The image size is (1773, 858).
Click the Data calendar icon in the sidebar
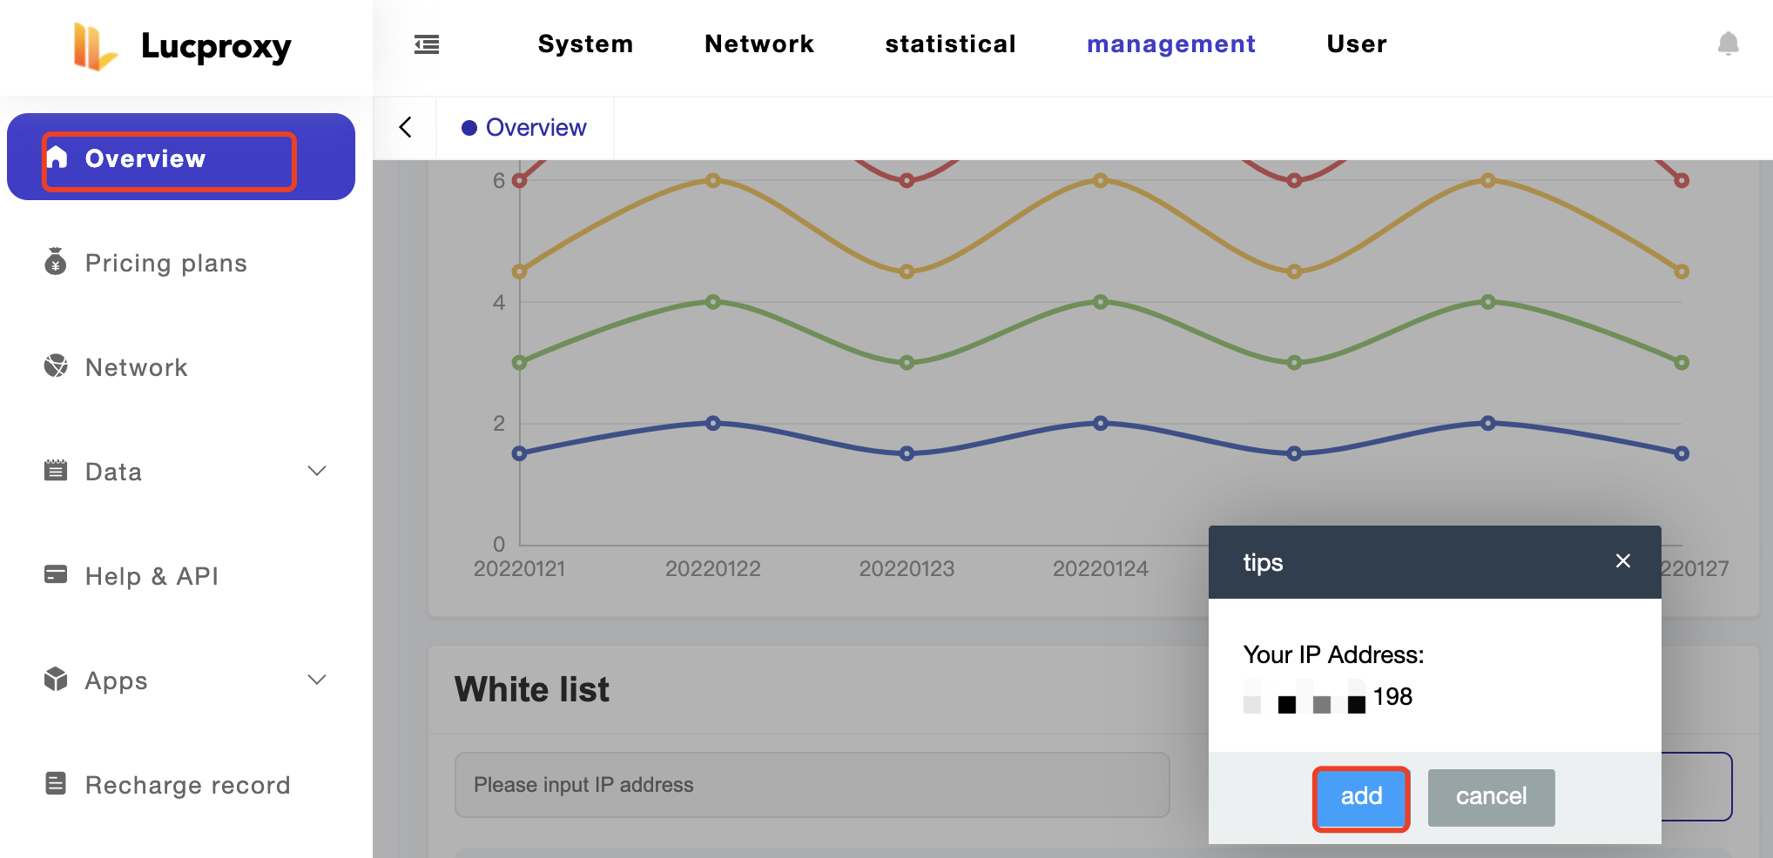pyautogui.click(x=56, y=470)
